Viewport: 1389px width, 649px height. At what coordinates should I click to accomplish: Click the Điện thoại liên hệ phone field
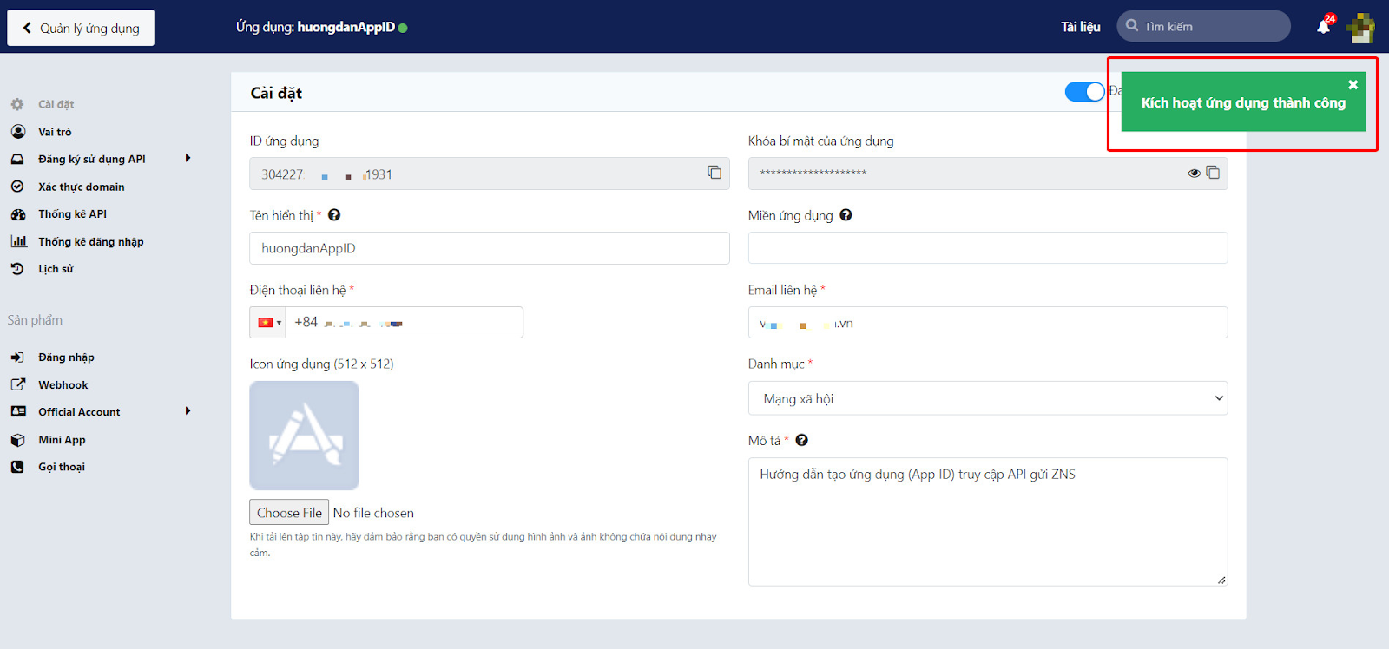click(x=404, y=322)
